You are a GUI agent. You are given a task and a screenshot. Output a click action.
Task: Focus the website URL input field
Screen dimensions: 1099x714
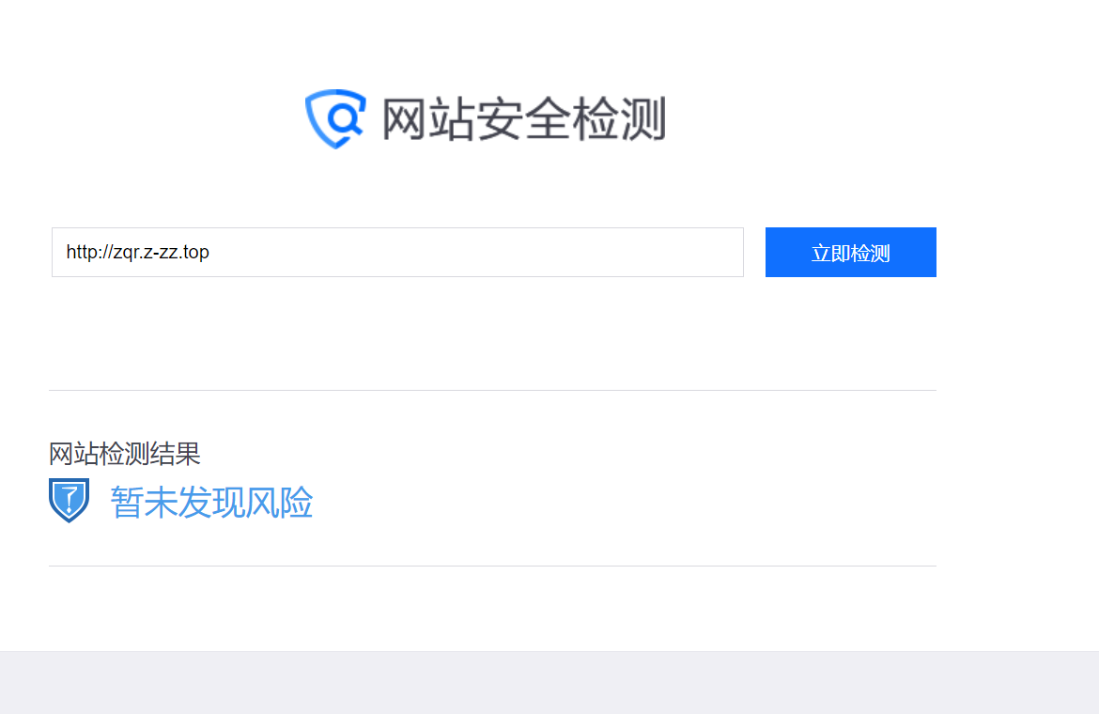[397, 252]
